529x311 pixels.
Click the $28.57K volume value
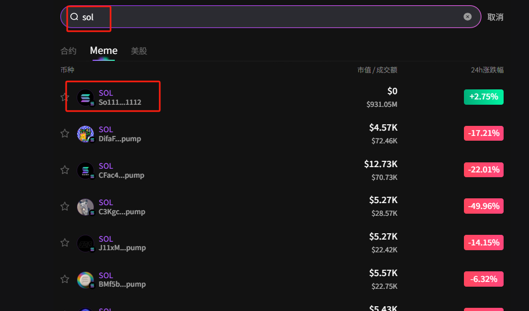(384, 214)
